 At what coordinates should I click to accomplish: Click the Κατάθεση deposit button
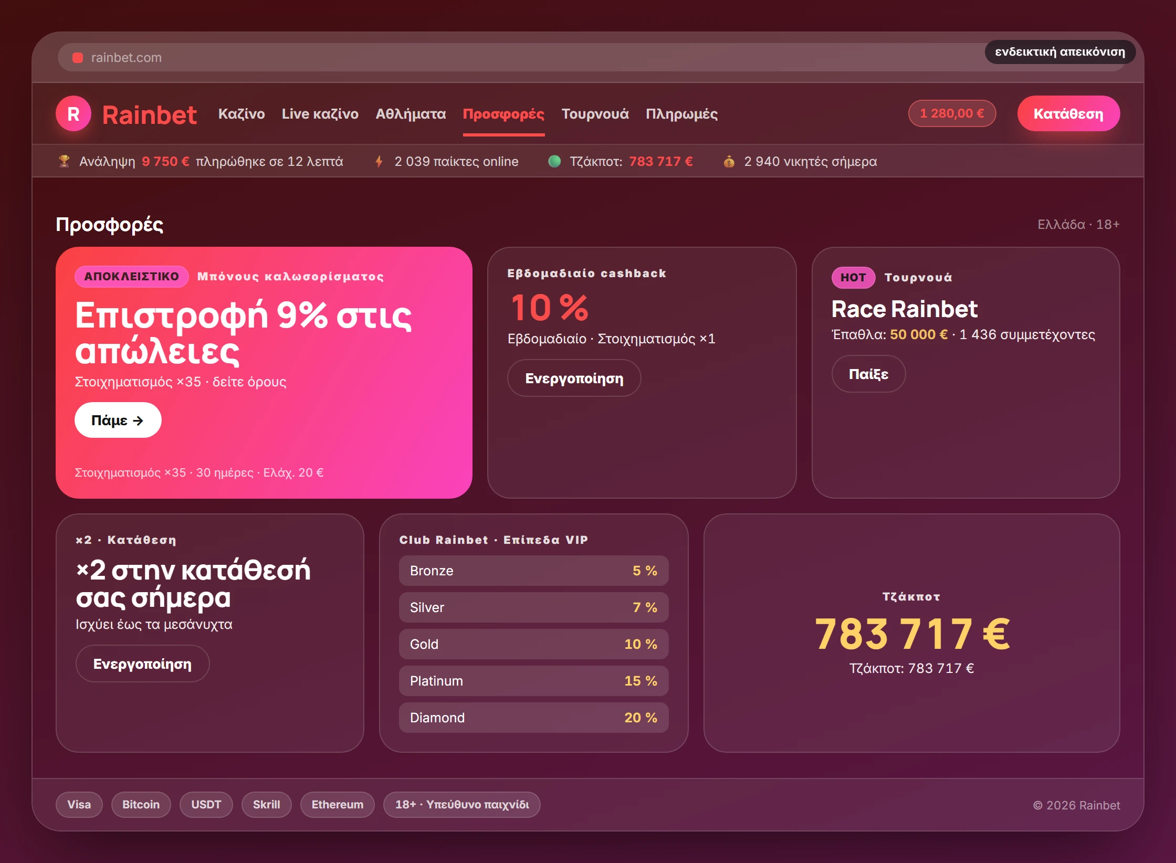coord(1068,113)
